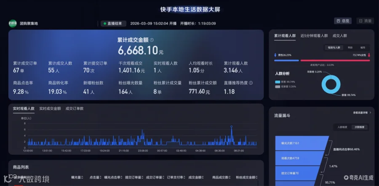Open the 成交人群 audience tab

pos(339,36)
